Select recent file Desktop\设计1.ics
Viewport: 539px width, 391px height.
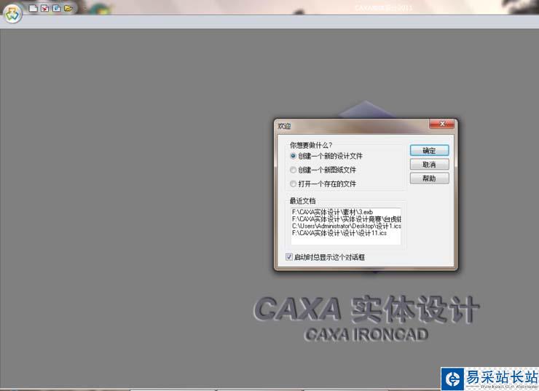(346, 226)
